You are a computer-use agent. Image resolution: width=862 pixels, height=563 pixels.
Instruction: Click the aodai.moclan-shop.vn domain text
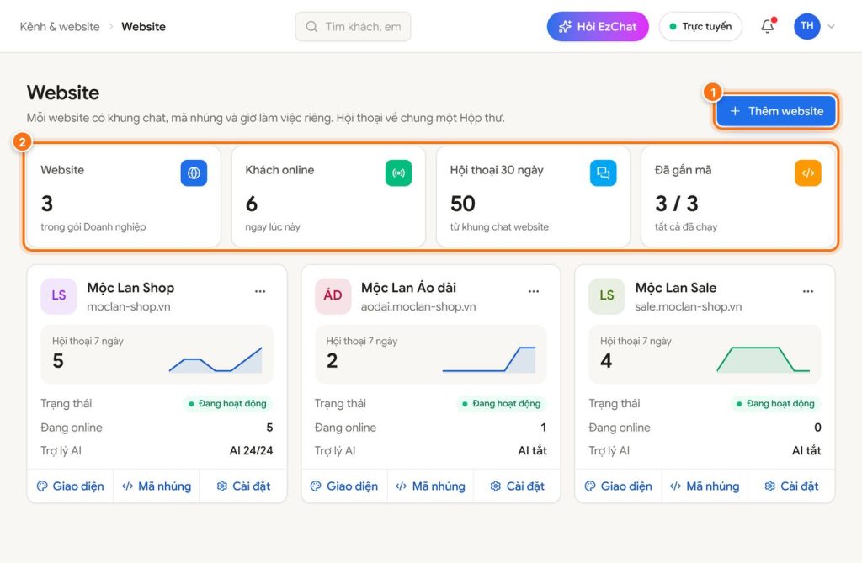(x=418, y=307)
